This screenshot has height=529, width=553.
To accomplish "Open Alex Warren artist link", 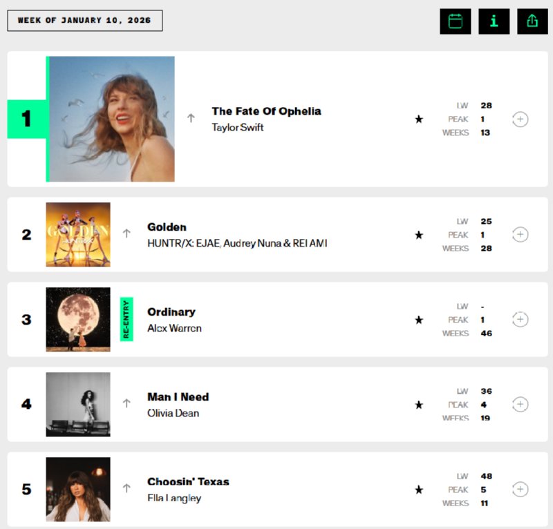I will click(x=174, y=328).
